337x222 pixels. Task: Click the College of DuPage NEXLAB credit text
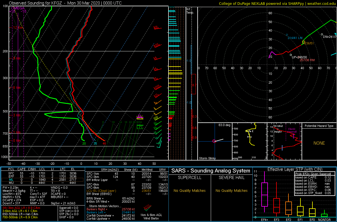pyautogui.click(x=277, y=3)
